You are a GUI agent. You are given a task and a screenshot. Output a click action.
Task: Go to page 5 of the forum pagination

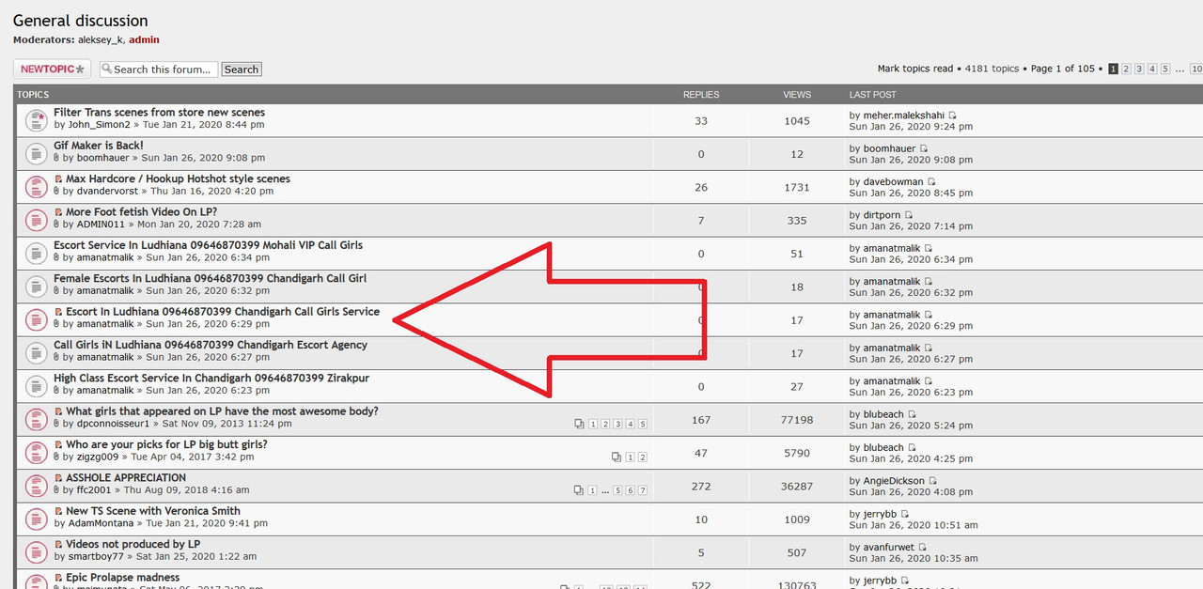(x=1165, y=69)
